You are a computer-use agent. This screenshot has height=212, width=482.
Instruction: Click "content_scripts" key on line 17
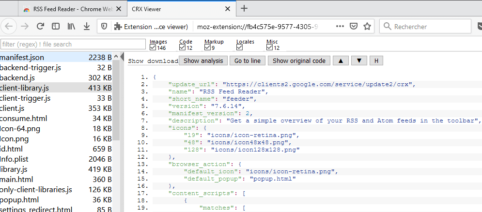click(x=201, y=193)
